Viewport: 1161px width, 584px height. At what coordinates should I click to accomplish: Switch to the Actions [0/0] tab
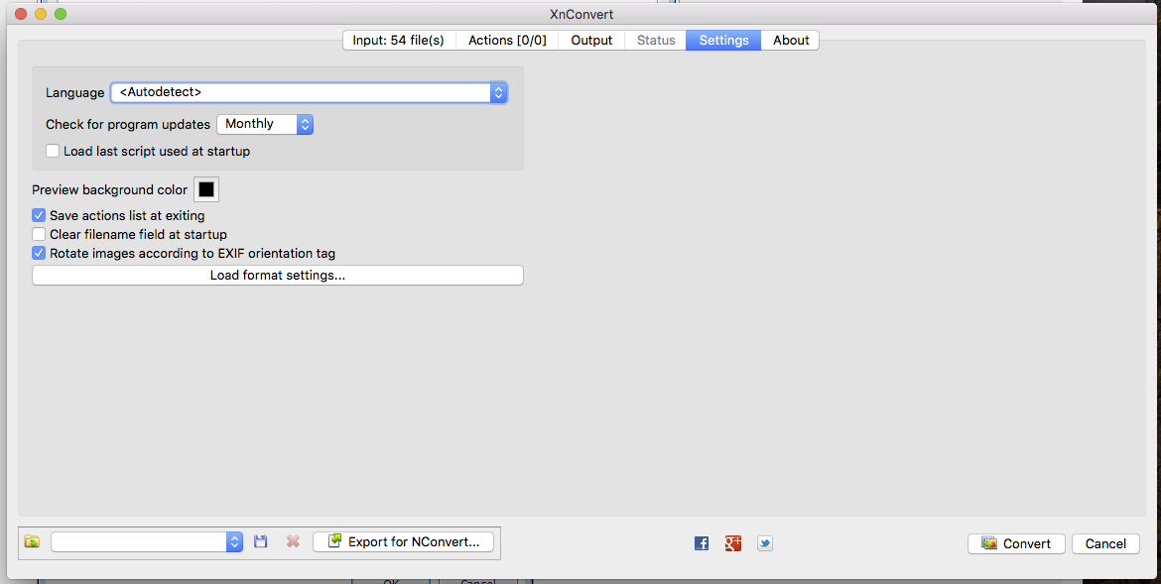click(507, 40)
